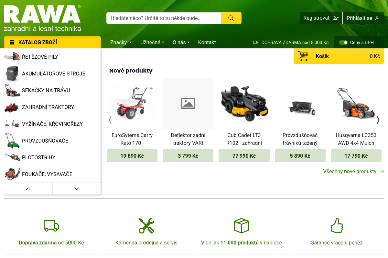The height and width of the screenshot is (258, 388).
Task: Click the Katalog zboží grid icon
Action: [x=12, y=42]
